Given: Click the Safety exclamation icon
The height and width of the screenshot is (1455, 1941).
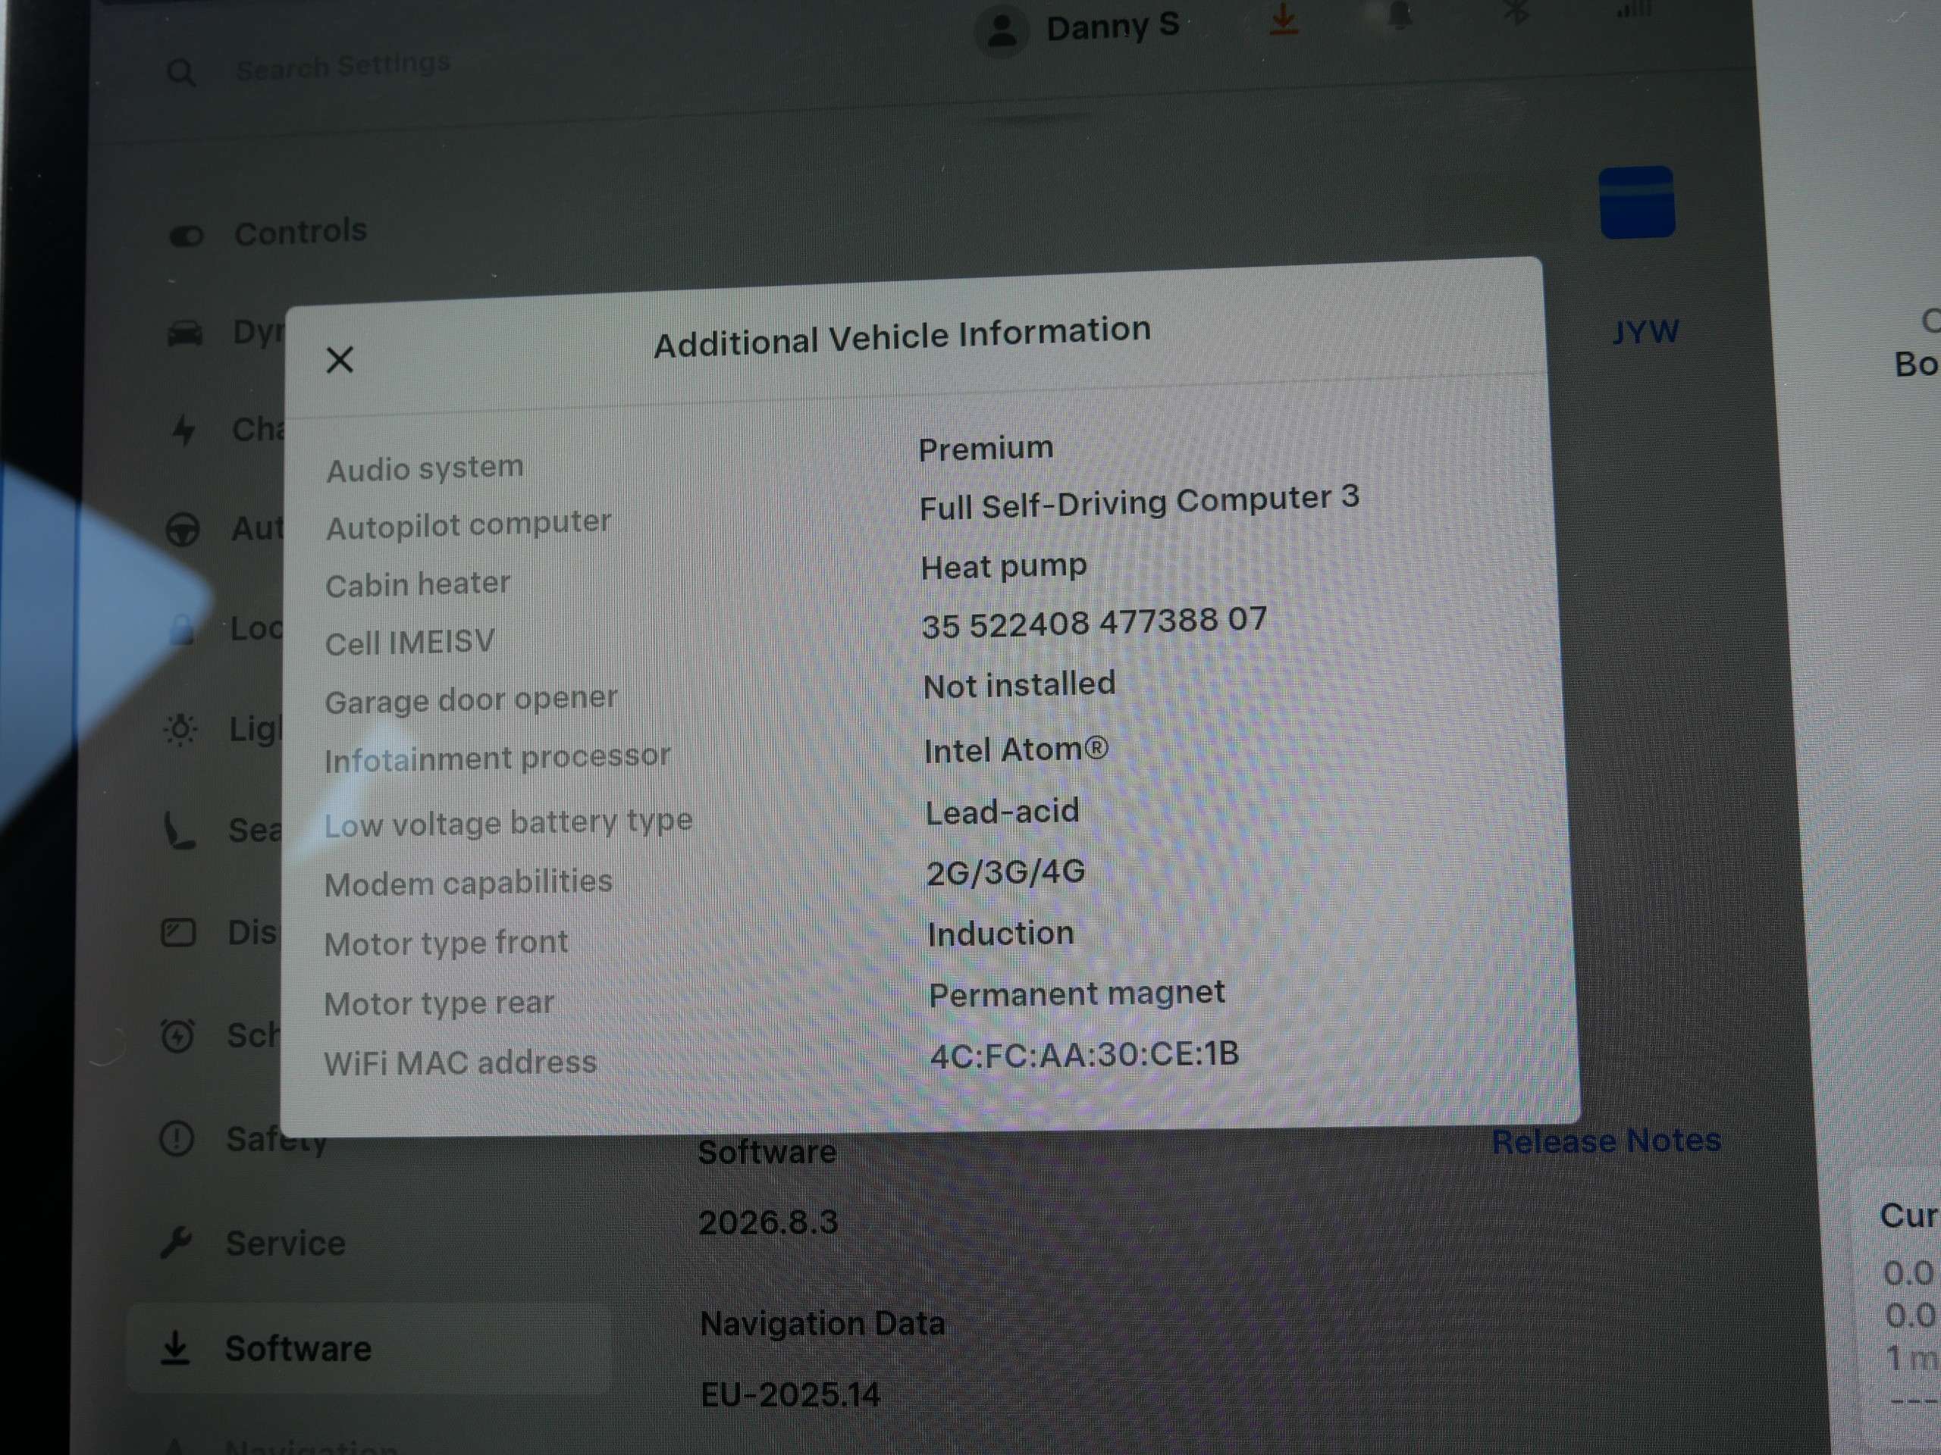Looking at the screenshot, I should pyautogui.click(x=177, y=1138).
